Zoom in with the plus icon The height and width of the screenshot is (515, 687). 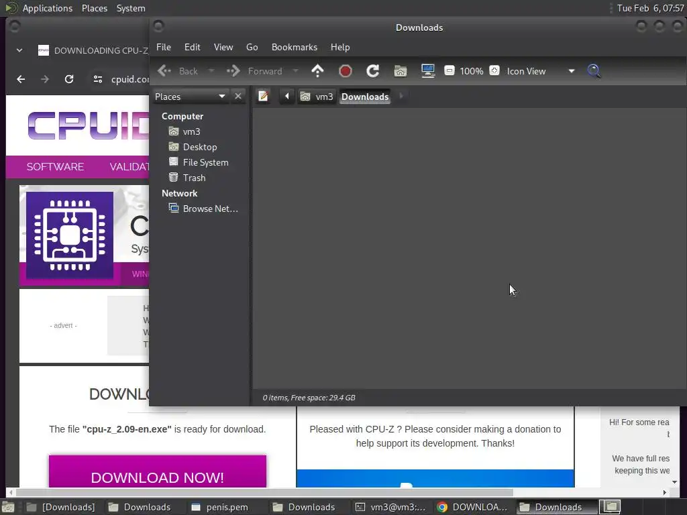click(x=494, y=70)
